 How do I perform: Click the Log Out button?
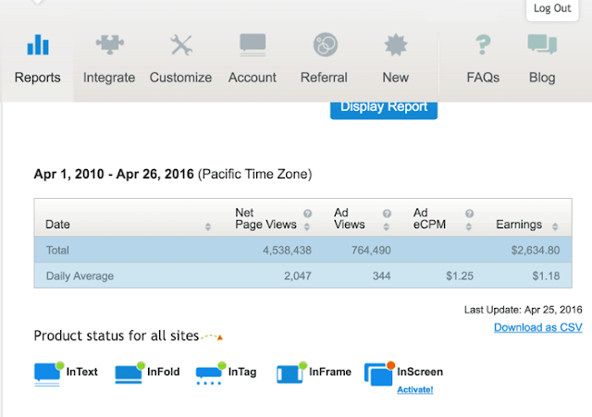552,9
